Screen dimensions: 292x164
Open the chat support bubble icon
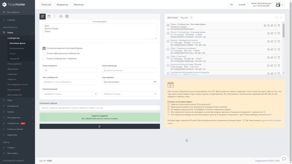tap(284, 159)
